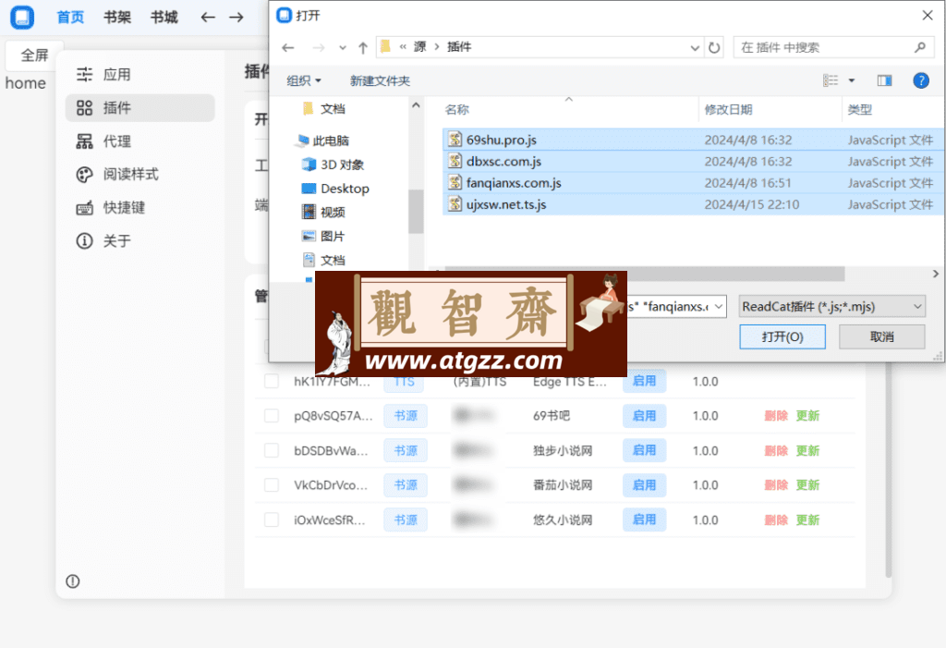
Task: Click the horizontal scrollbar of file list
Action: [644, 275]
